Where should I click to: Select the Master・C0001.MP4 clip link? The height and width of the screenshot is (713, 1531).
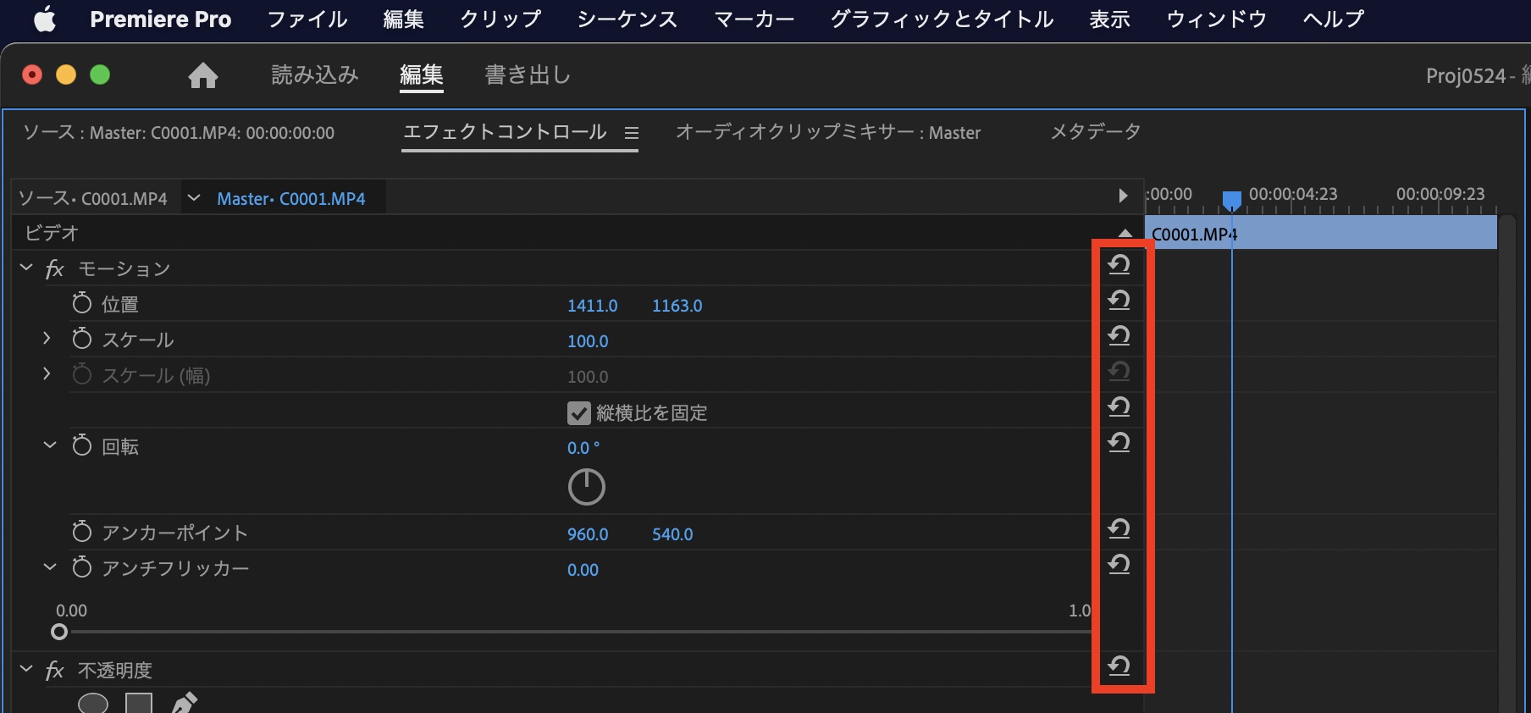(291, 199)
